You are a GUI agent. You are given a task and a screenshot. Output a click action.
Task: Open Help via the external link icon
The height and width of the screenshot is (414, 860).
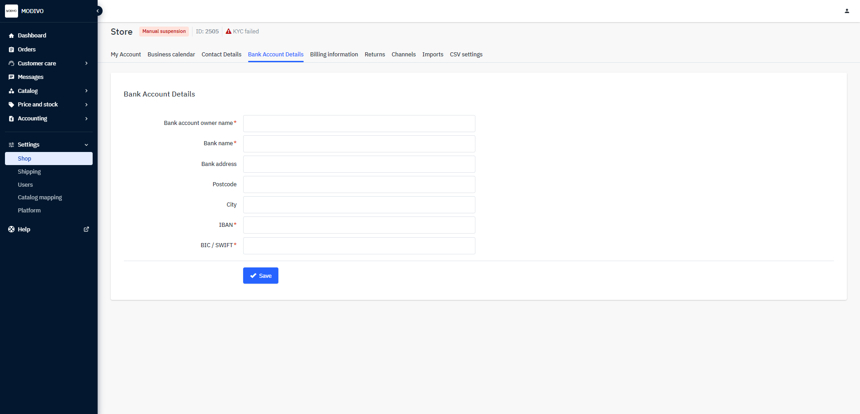(86, 229)
